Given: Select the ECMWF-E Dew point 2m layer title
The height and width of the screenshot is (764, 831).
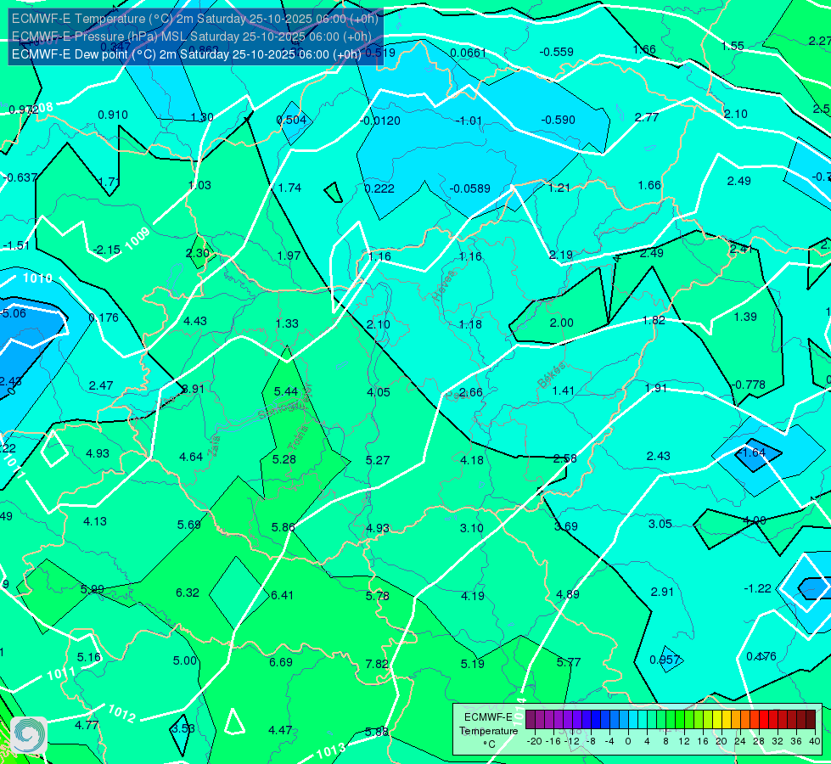Looking at the screenshot, I should click(187, 54).
